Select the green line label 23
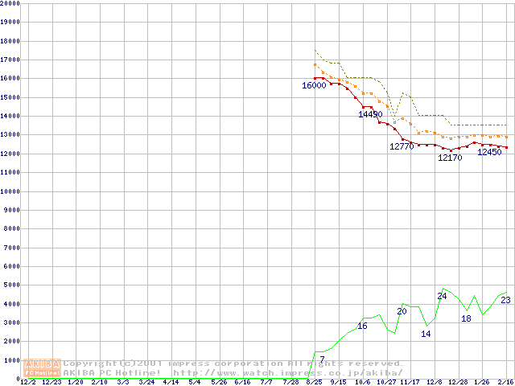This screenshot has height=386, width=515. [x=505, y=300]
